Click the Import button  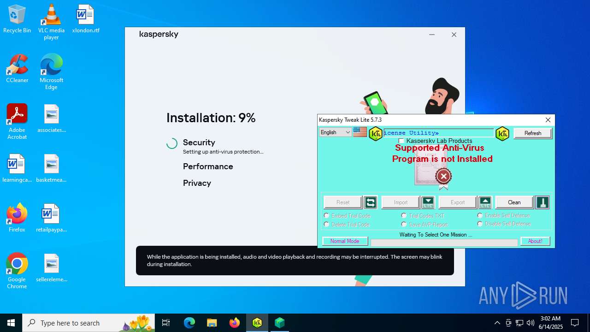pyautogui.click(x=401, y=202)
